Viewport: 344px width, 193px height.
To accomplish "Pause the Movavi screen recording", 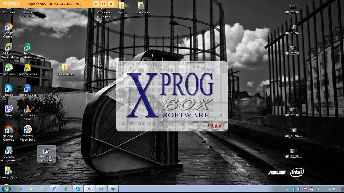I will tap(103, 4).
